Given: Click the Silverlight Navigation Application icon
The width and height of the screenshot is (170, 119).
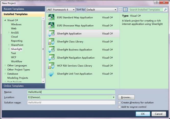Looking at the screenshot, I should (51, 58).
